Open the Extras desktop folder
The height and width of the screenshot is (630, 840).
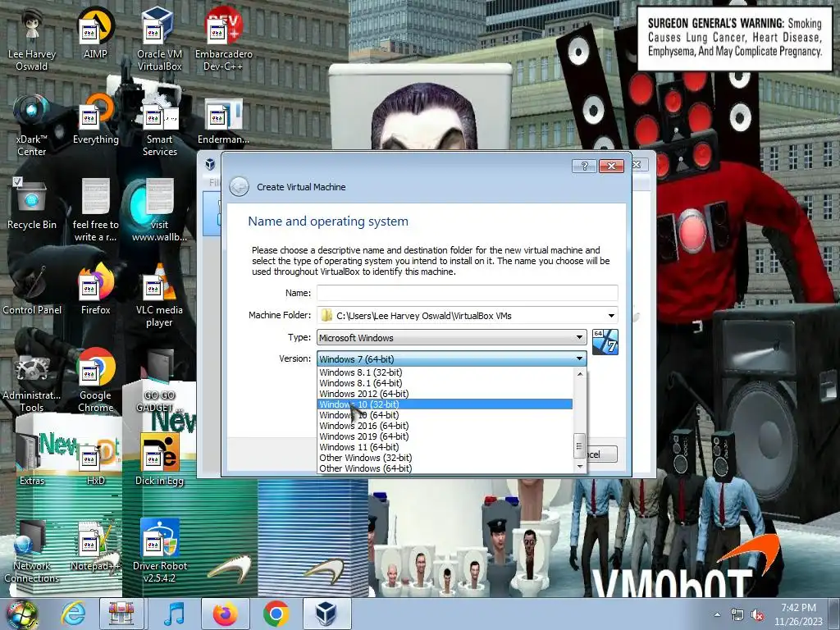coord(32,459)
